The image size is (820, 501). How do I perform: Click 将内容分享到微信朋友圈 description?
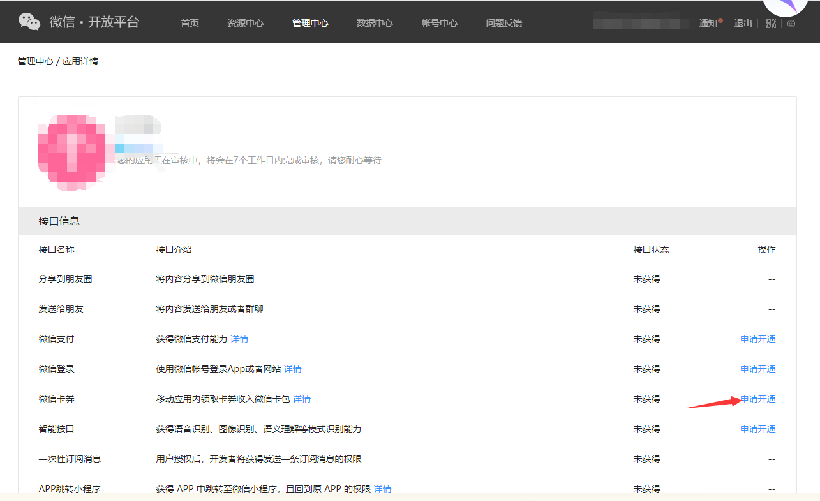tap(205, 279)
